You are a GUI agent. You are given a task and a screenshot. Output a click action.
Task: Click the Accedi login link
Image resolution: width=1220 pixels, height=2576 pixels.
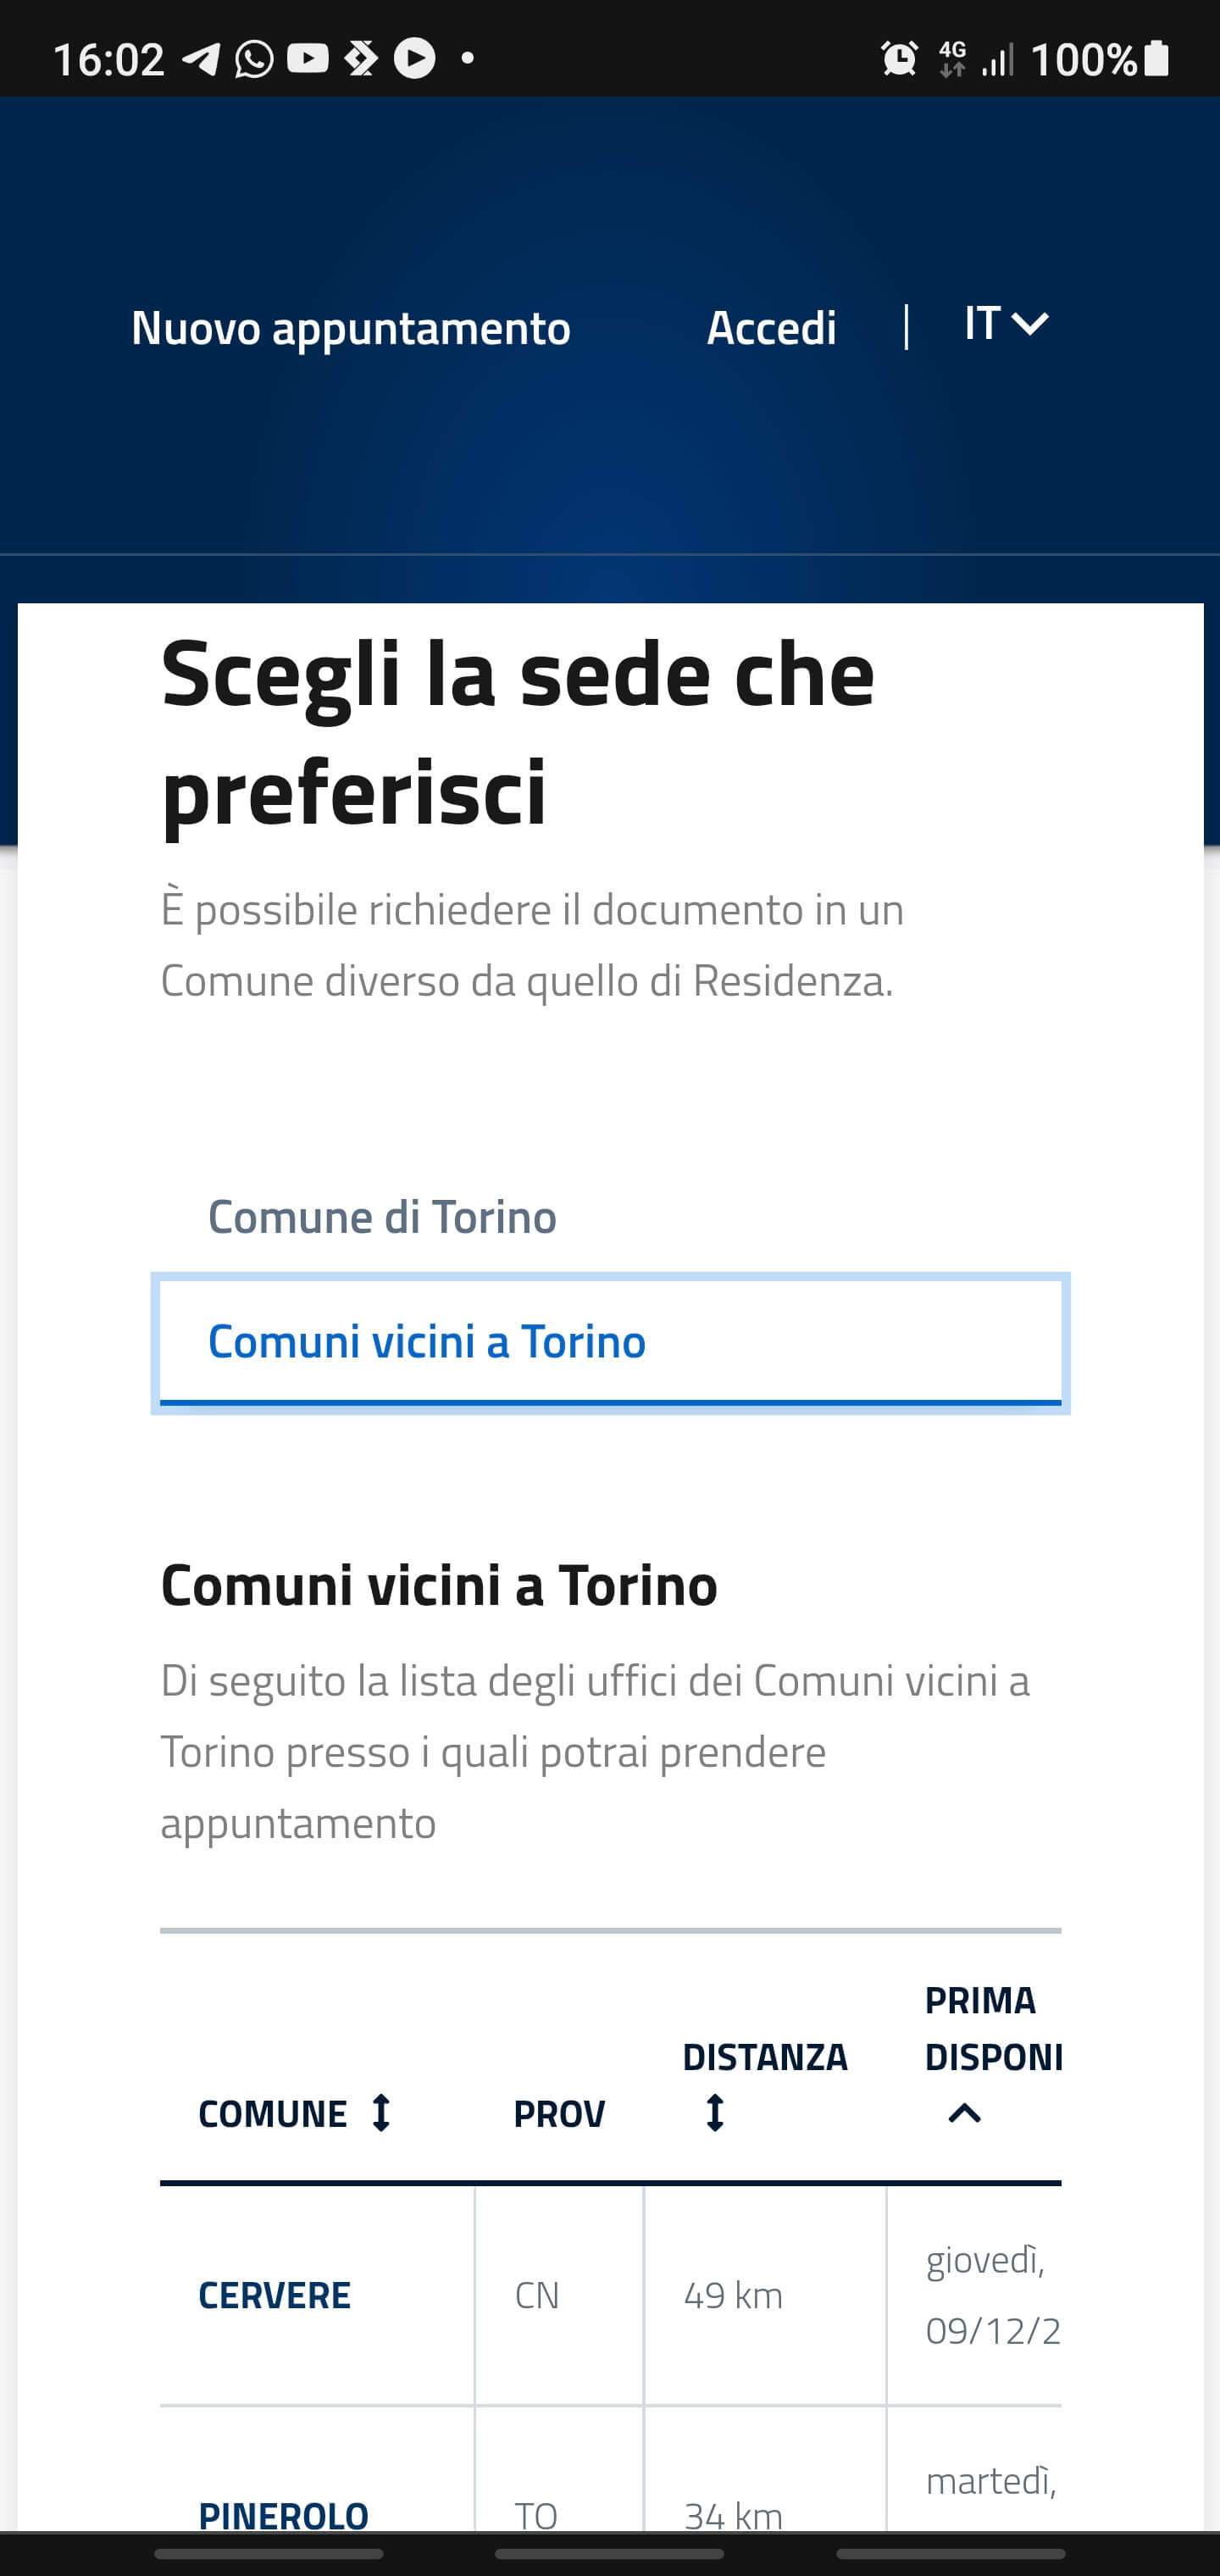click(x=771, y=328)
